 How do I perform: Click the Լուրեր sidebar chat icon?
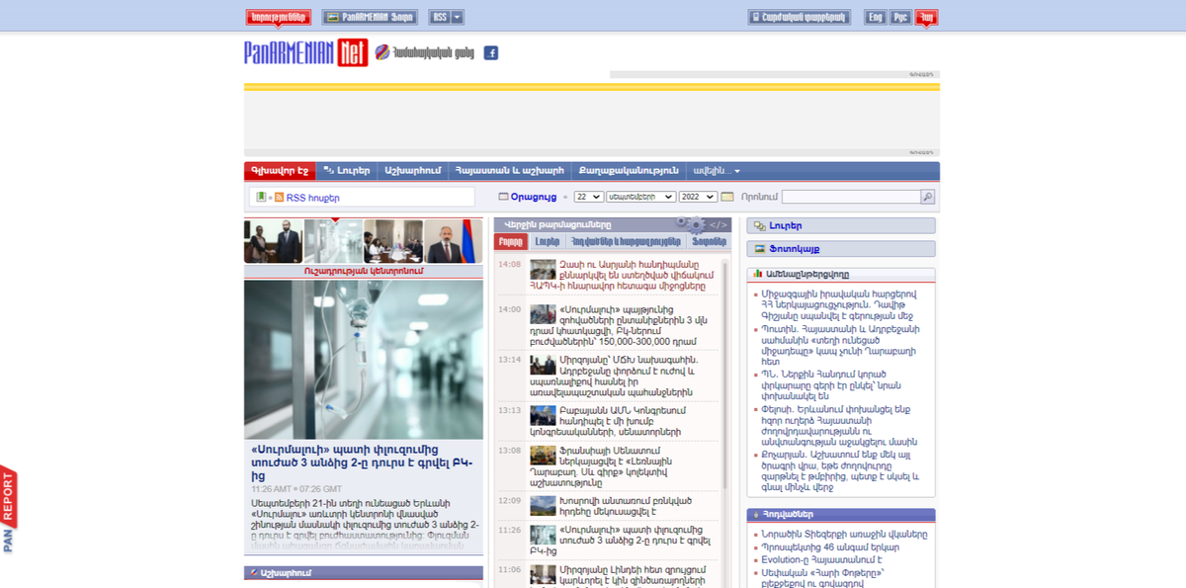[x=759, y=225]
